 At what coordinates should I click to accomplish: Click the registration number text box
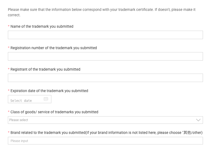[105, 56]
